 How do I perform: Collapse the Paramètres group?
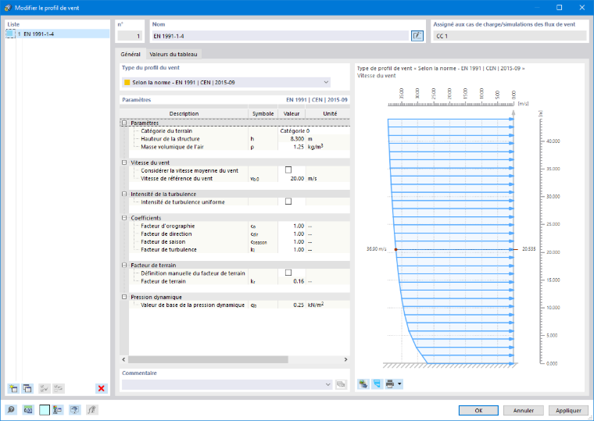(x=124, y=123)
